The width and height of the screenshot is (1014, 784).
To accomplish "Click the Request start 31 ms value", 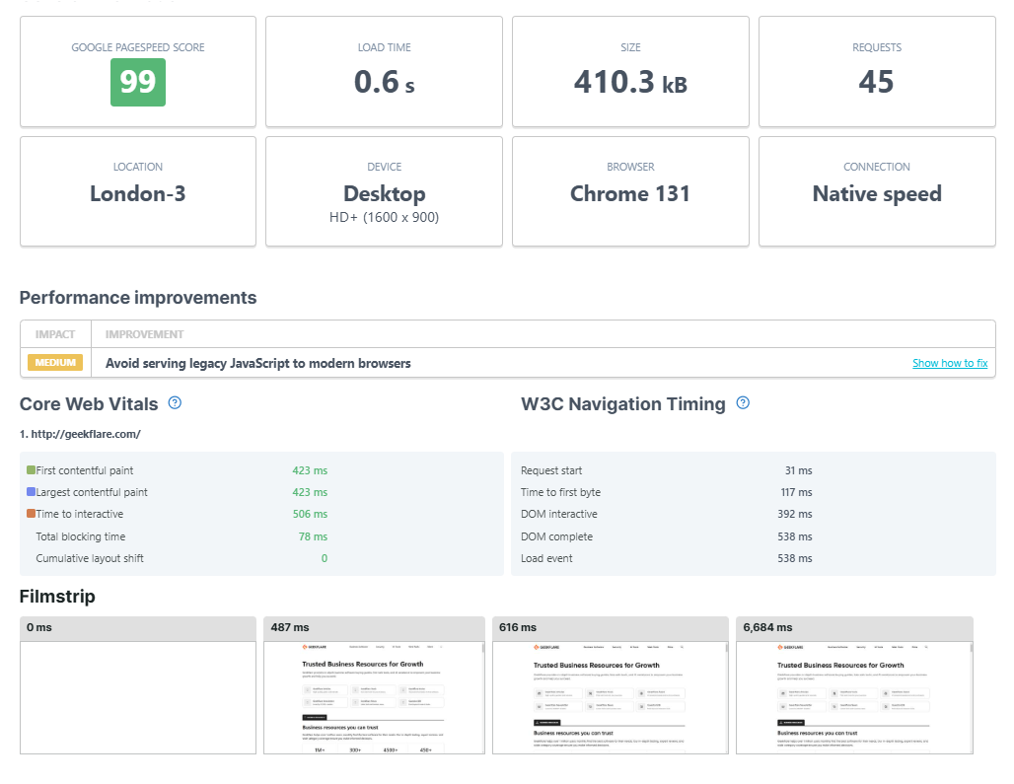I will [799, 470].
